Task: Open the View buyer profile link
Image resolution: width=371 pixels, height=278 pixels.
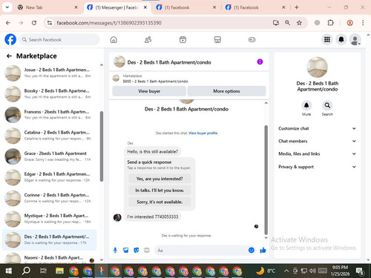Action: 203,133
